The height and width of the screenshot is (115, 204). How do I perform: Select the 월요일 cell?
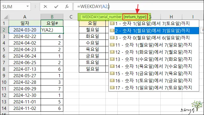coord(92,30)
